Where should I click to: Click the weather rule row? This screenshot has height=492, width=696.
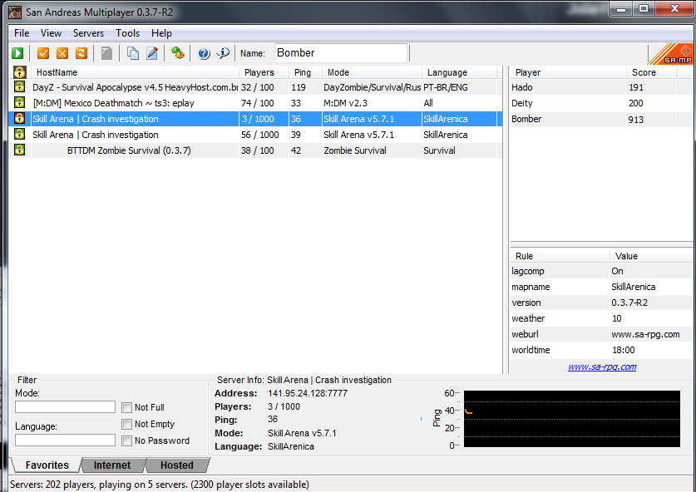coord(601,318)
